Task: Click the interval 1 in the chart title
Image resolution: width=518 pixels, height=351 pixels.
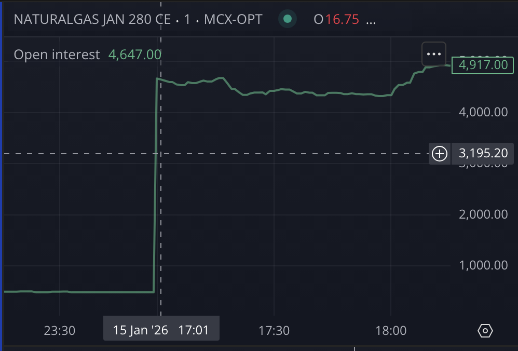Action: (187, 20)
